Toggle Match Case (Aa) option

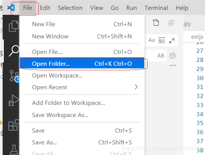point(151,40)
